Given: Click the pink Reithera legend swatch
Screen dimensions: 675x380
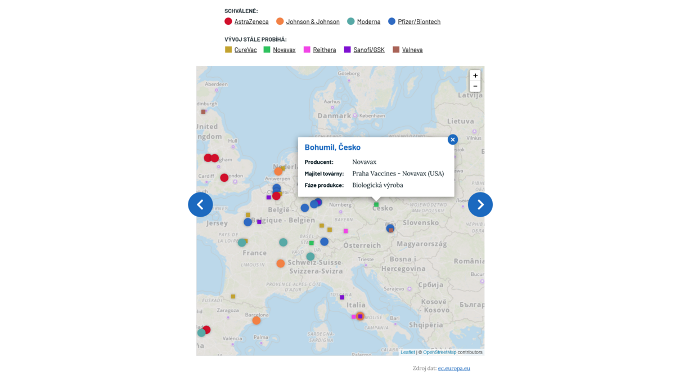Looking at the screenshot, I should [307, 50].
